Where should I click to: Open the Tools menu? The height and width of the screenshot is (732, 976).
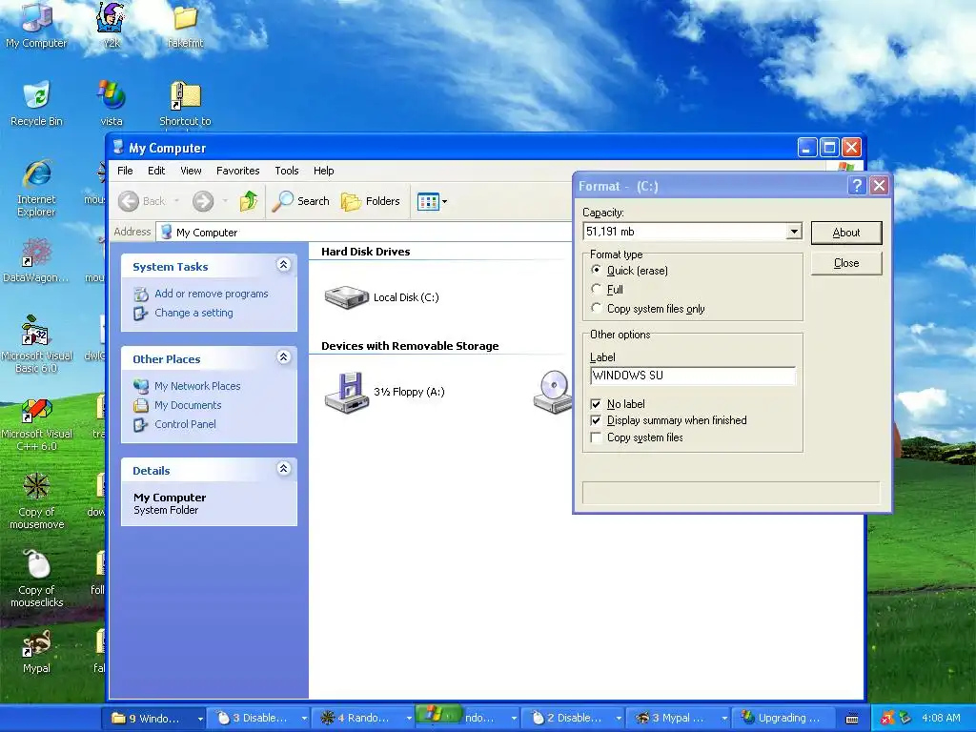[x=287, y=171]
